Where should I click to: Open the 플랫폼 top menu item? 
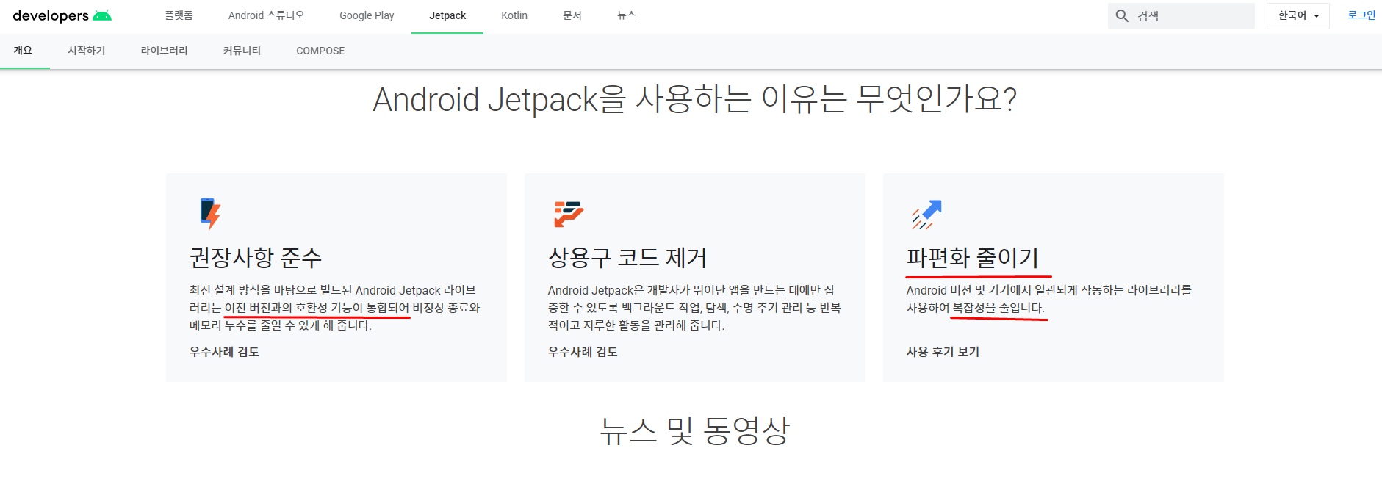(179, 15)
